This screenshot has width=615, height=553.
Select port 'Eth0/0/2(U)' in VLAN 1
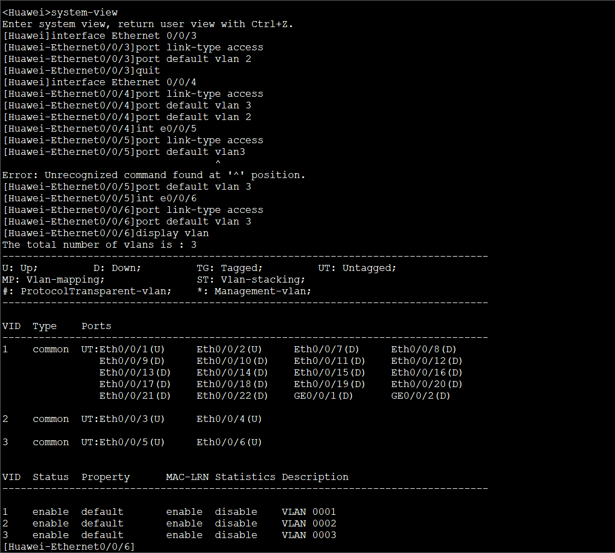[229, 349]
